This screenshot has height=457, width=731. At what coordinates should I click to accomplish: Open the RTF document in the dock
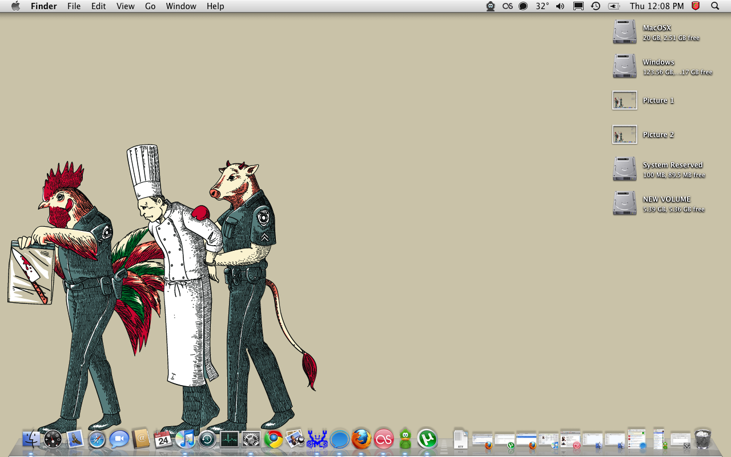coord(461,439)
